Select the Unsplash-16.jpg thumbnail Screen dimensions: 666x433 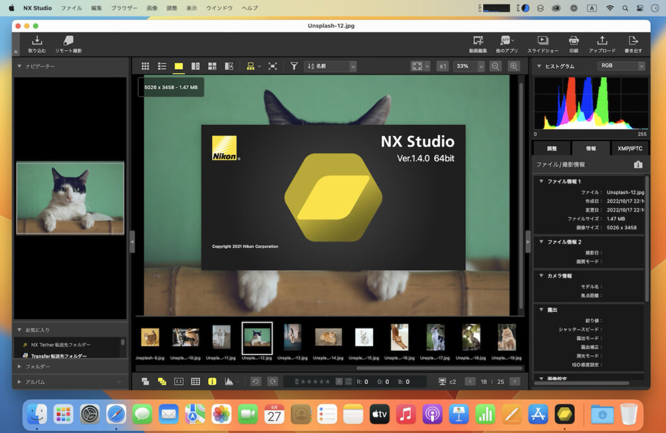click(399, 337)
